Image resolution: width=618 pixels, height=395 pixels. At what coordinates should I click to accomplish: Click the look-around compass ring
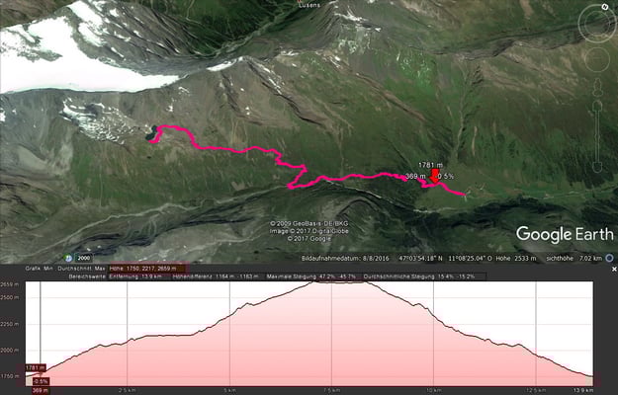(596, 25)
